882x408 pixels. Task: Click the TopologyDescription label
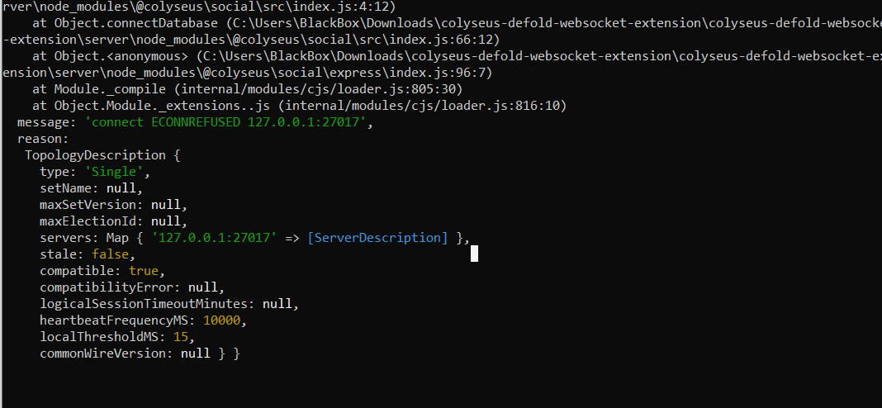95,155
